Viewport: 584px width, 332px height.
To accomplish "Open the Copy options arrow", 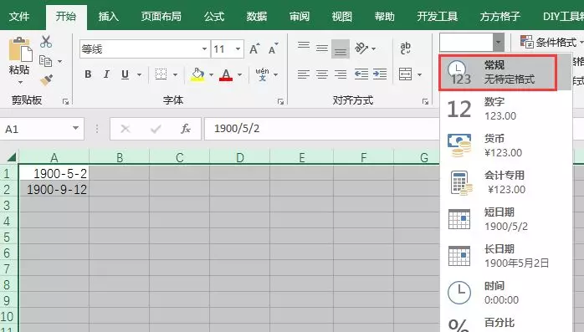I will 59,61.
